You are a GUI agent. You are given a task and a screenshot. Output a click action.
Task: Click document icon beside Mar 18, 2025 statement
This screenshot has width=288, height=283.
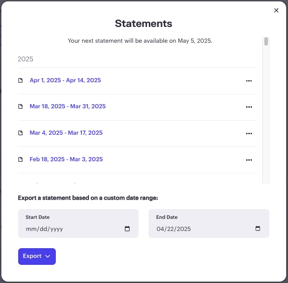(20, 106)
